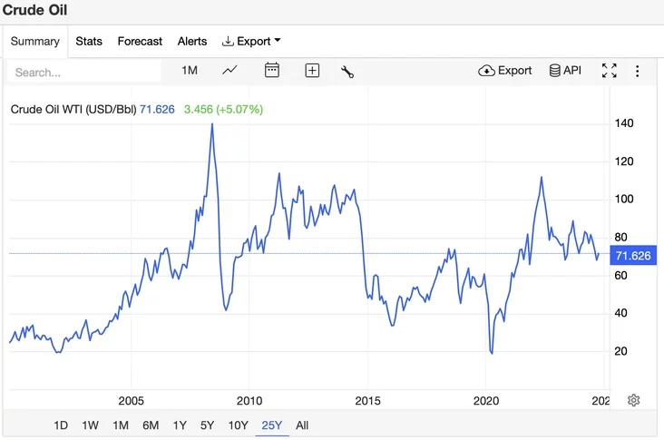Toggle fullscreen chart view

609,71
